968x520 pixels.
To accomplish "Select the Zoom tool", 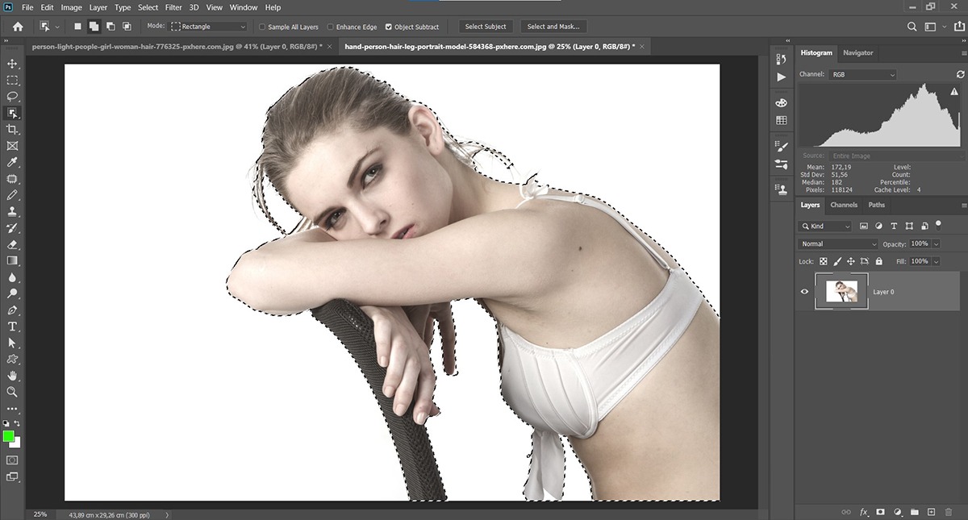I will 12,392.
